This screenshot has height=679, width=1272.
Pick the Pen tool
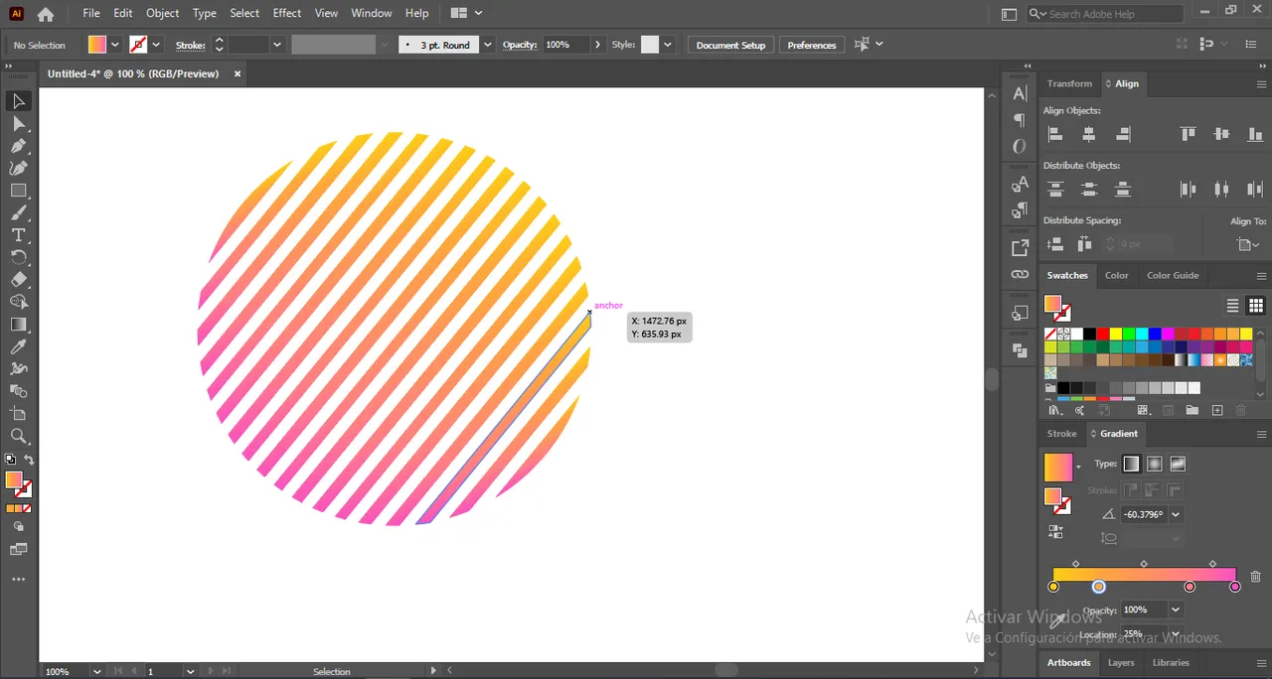click(x=18, y=146)
